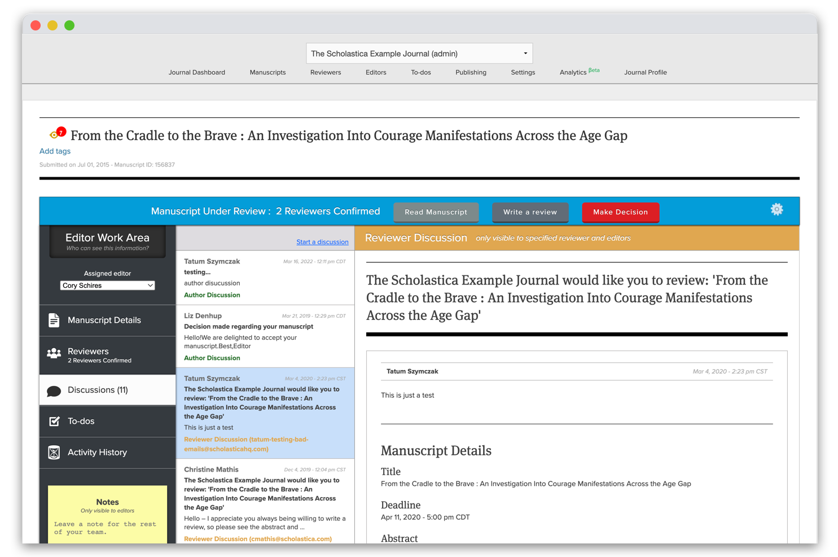Click the To-dos checkbox icon
838x557 pixels.
tap(54, 421)
